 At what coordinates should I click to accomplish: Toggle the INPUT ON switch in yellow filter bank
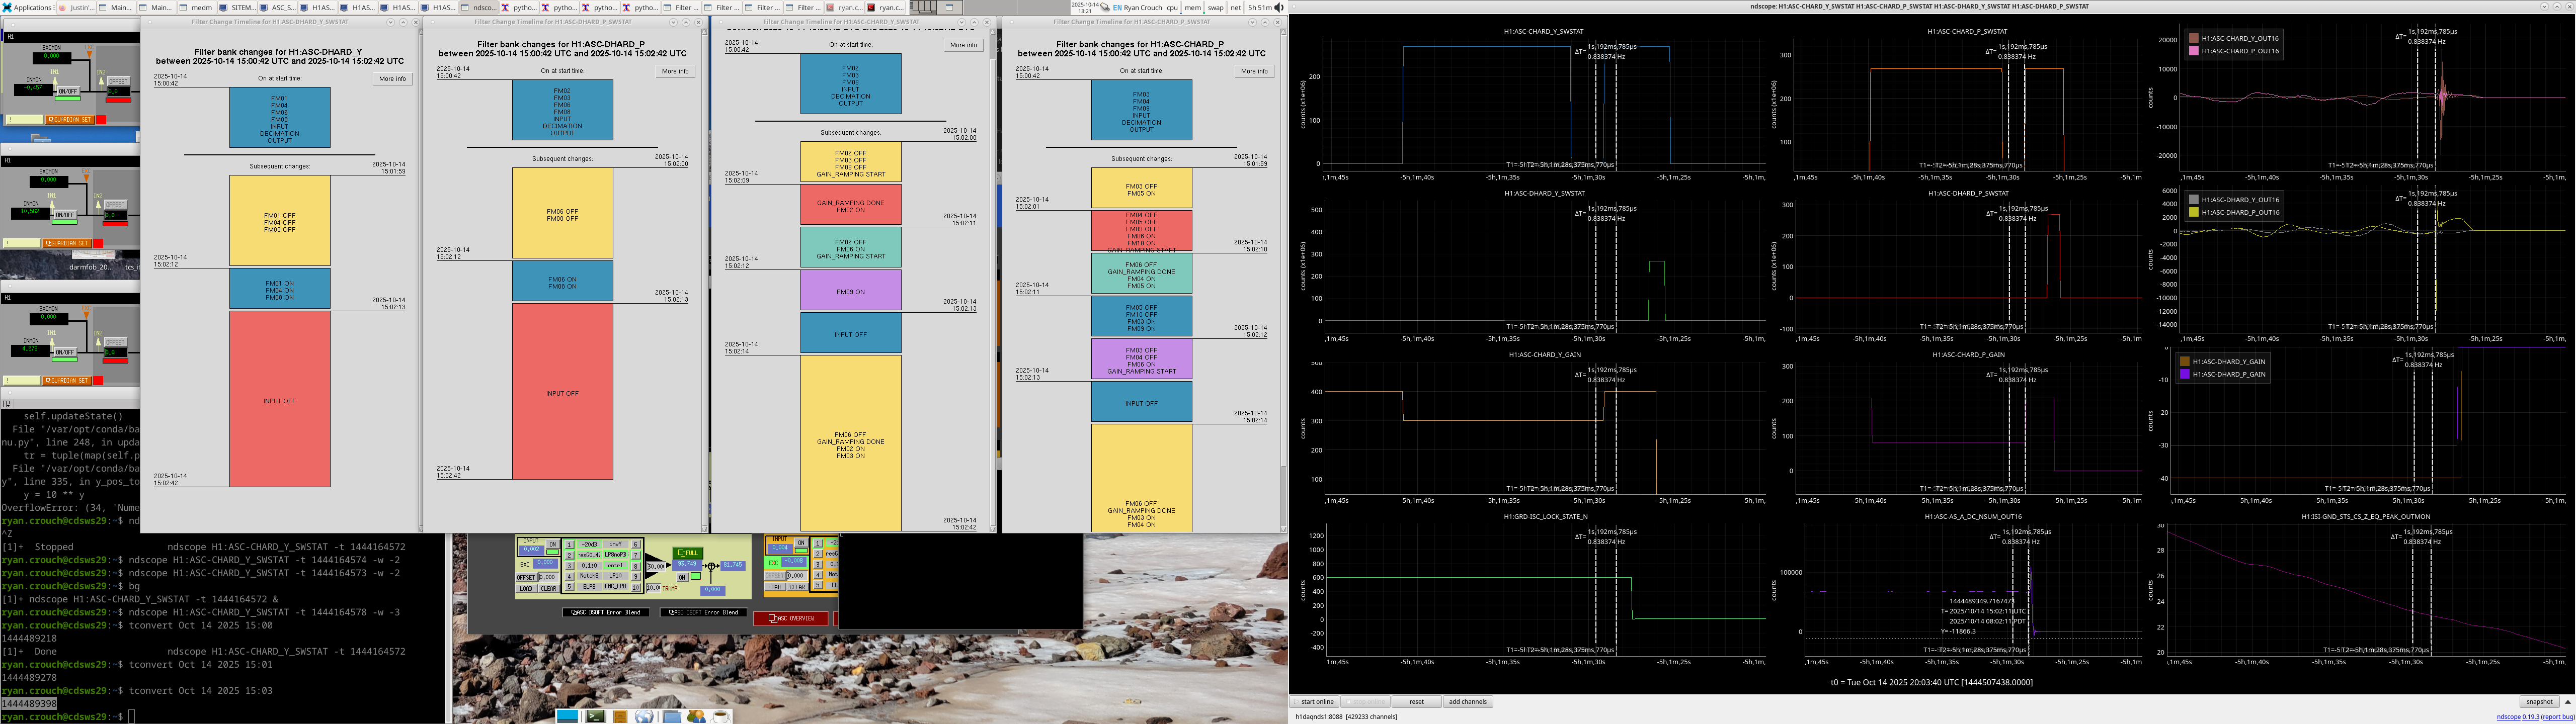(x=801, y=543)
